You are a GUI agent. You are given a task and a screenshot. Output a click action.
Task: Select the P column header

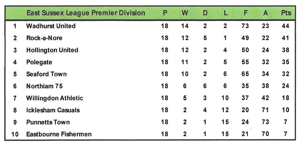[165, 13]
